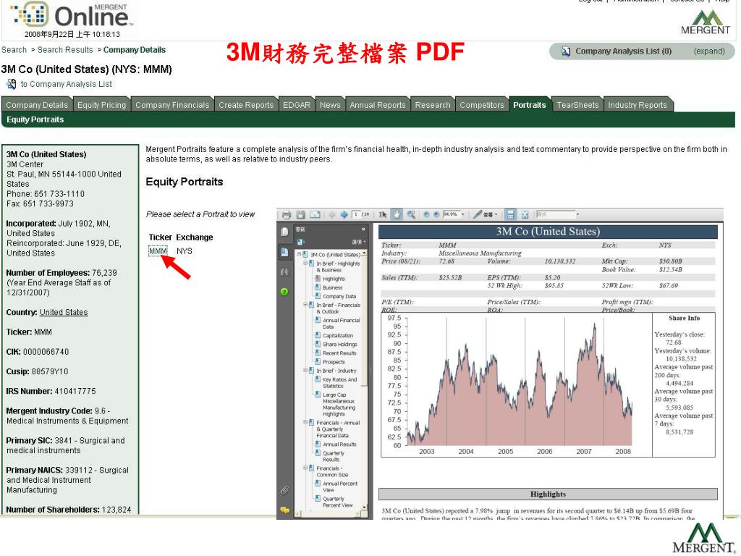Open the Comments speech bubble panel
The width and height of the screenshot is (741, 556).
pyautogui.click(x=284, y=510)
